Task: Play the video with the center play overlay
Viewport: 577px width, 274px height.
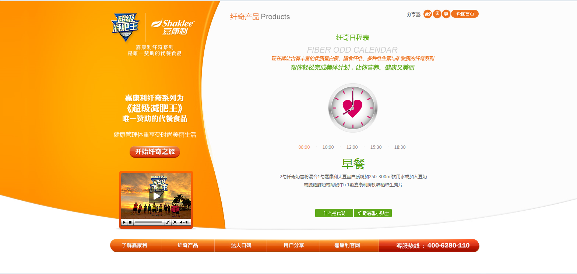Action: click(x=156, y=196)
